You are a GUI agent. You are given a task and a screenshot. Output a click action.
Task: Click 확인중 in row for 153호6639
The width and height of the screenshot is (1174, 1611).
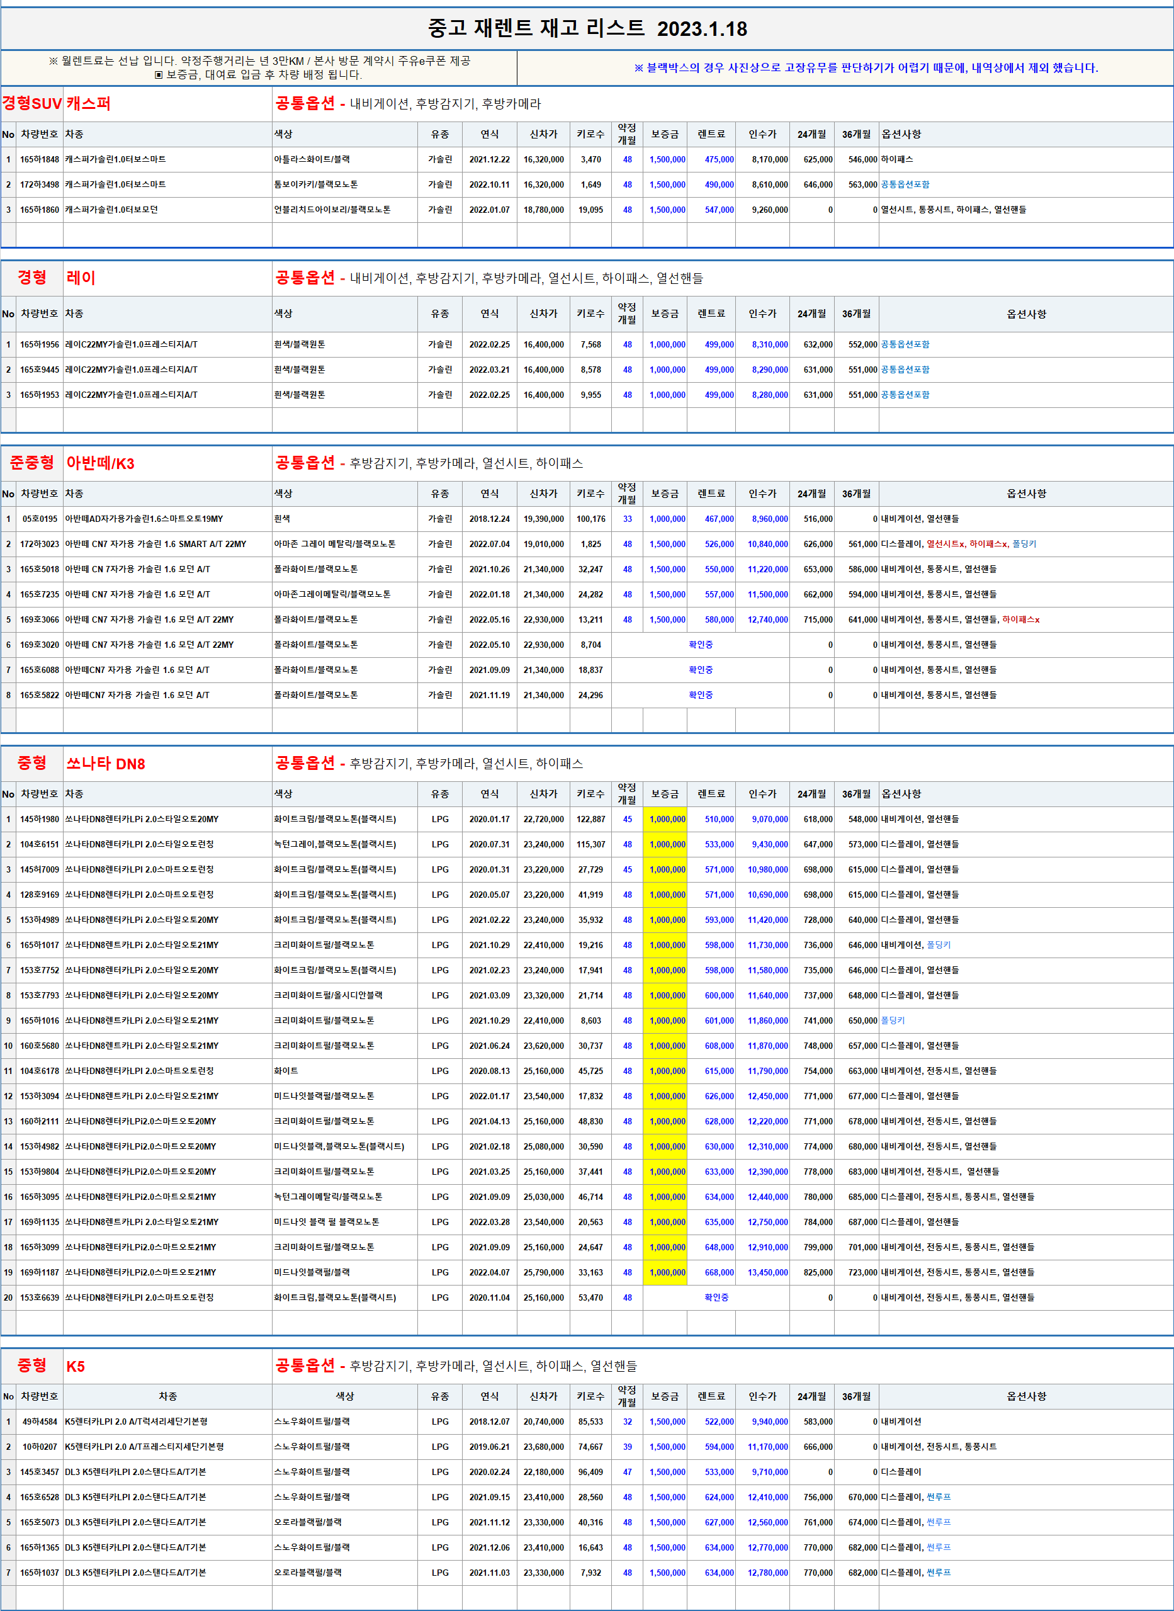tap(716, 1297)
